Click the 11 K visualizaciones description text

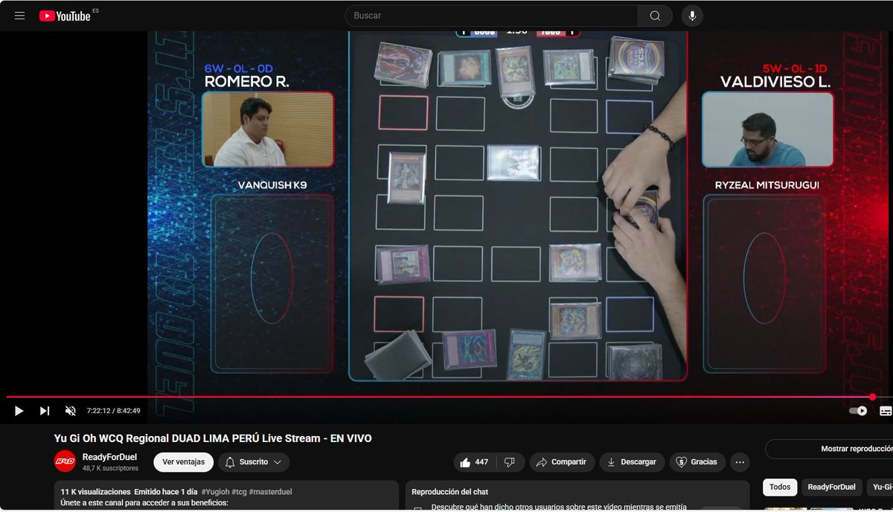95,492
